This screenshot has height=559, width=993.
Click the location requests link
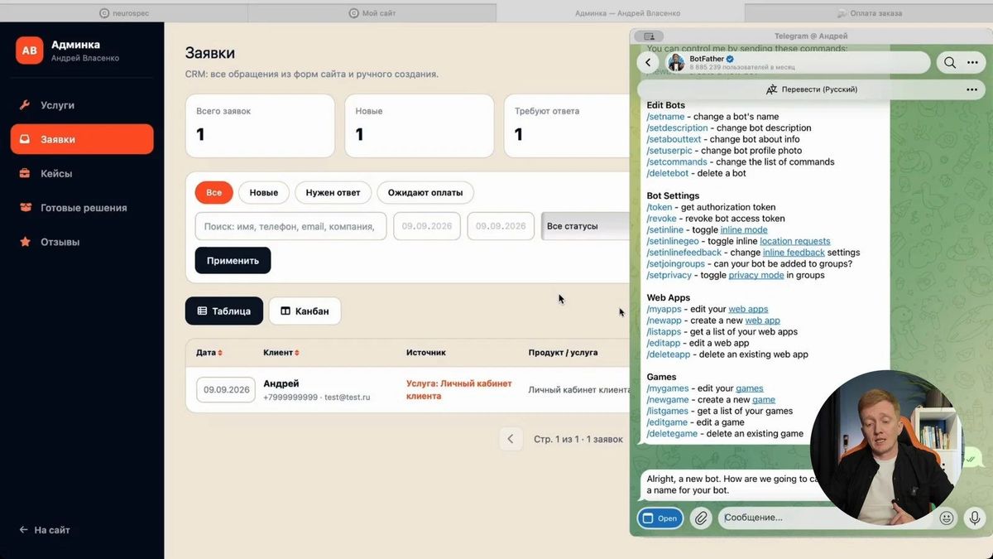tap(795, 241)
